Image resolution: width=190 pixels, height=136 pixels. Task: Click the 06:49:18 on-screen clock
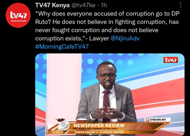[x=58, y=132]
